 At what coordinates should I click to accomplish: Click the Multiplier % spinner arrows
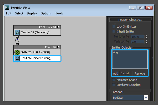(x=146, y=37)
